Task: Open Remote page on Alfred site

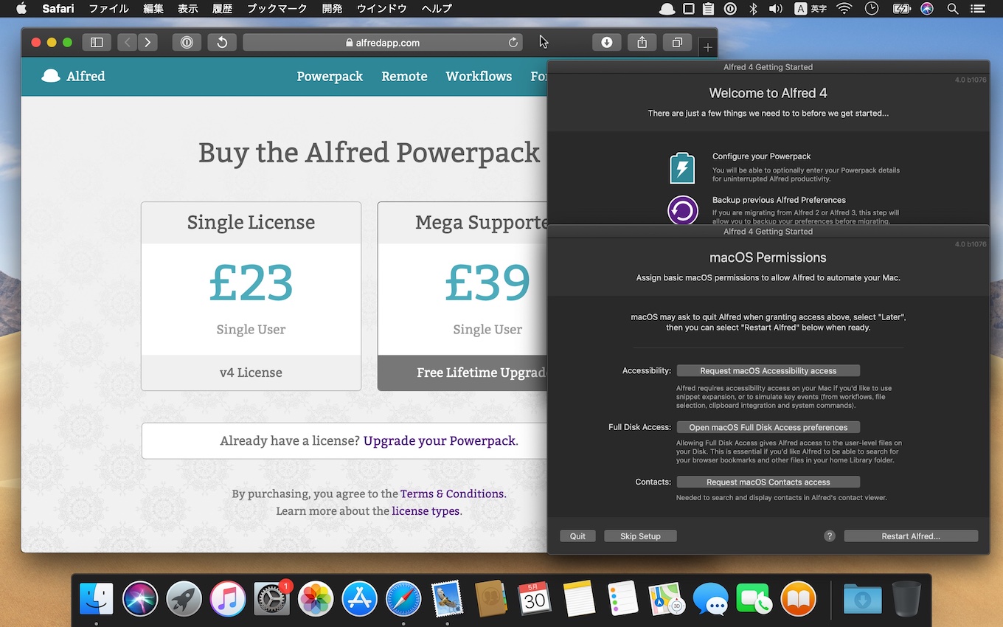Action: point(404,76)
